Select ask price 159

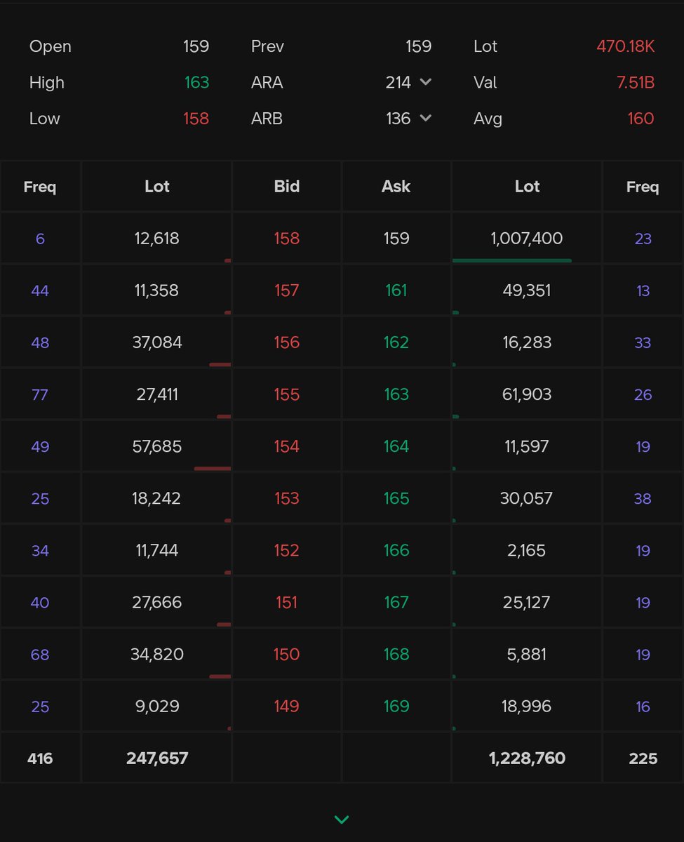coord(396,239)
